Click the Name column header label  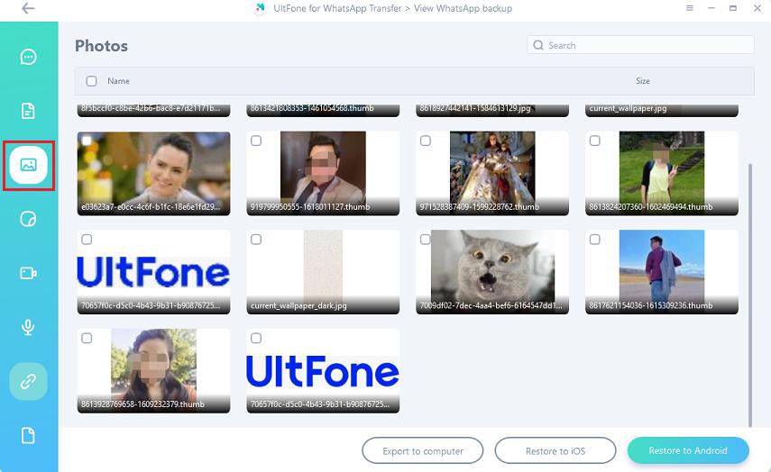[118, 81]
